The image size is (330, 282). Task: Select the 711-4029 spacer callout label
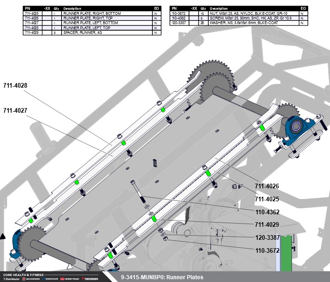click(267, 224)
